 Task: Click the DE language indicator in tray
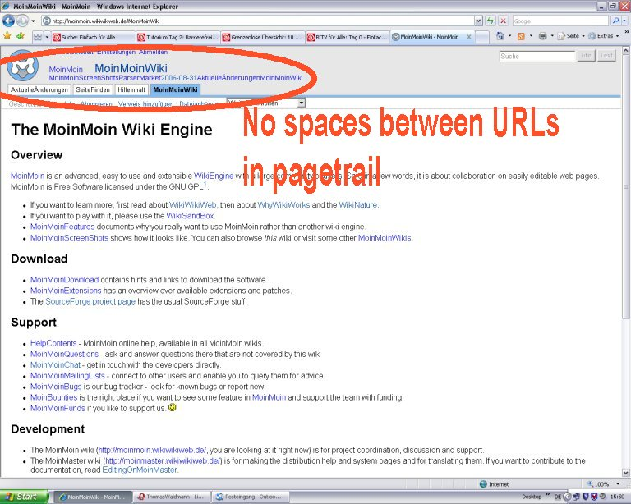tap(557, 497)
